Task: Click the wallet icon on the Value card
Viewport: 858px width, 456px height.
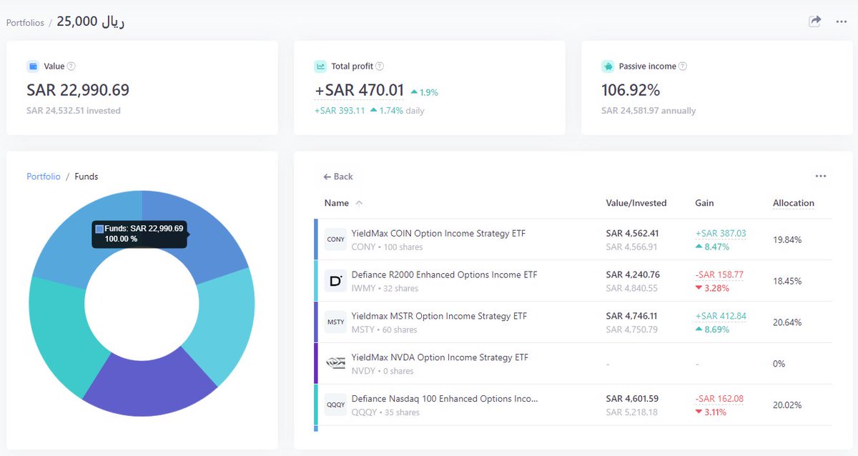Action: coord(33,66)
